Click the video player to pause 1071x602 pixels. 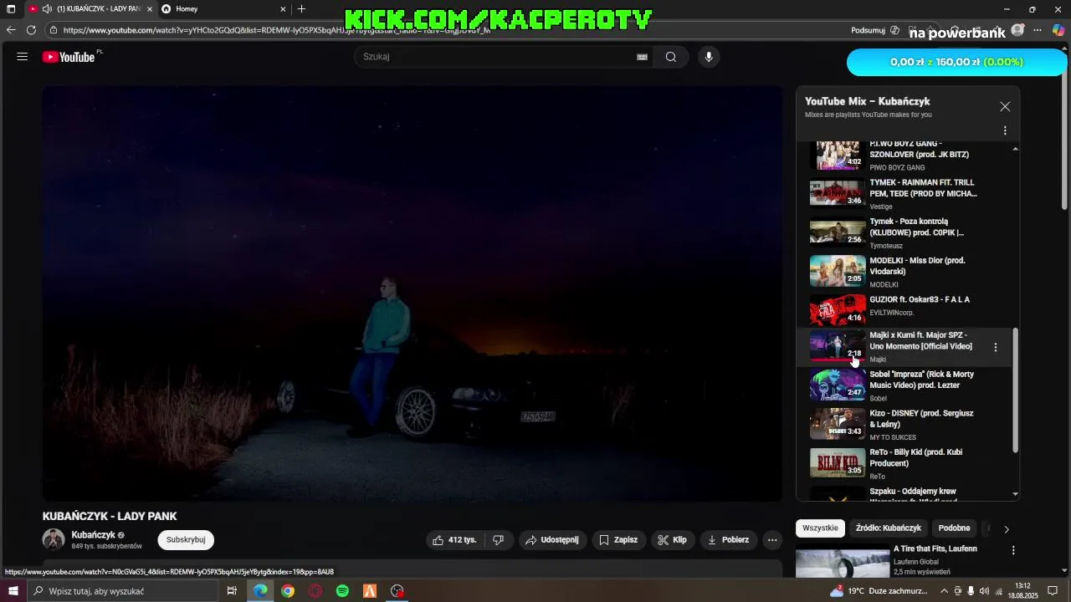pyautogui.click(x=413, y=293)
